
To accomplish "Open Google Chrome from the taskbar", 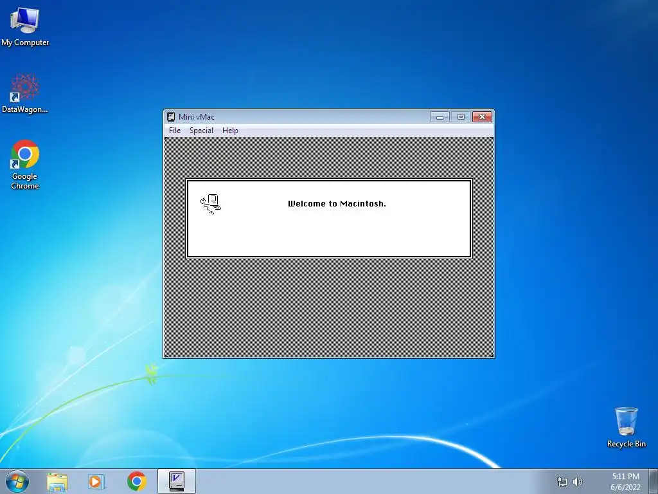I will (x=136, y=482).
